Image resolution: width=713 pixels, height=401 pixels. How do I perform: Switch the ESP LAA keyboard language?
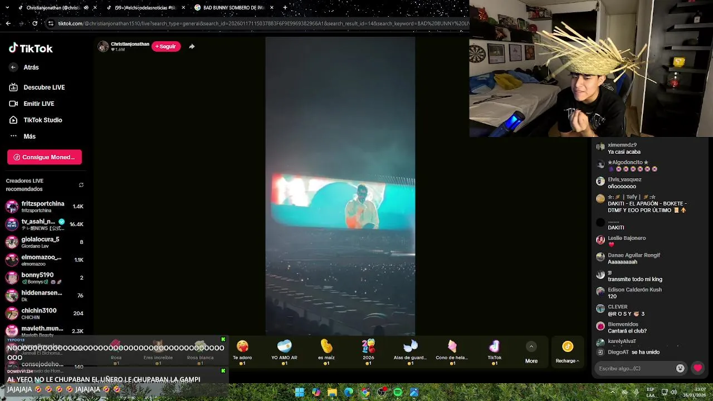pyautogui.click(x=651, y=392)
